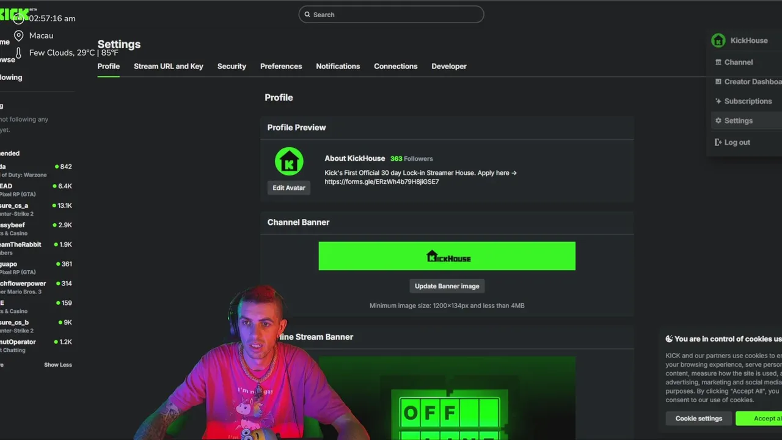Click the thermometer icon beside weather text
The image size is (782, 440).
pos(18,53)
